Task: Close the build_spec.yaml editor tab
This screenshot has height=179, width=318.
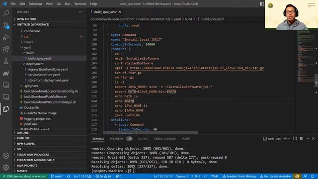Action: point(120,12)
